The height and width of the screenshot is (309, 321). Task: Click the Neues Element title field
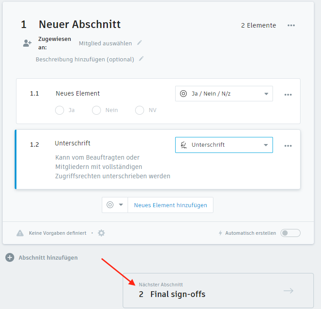point(78,93)
